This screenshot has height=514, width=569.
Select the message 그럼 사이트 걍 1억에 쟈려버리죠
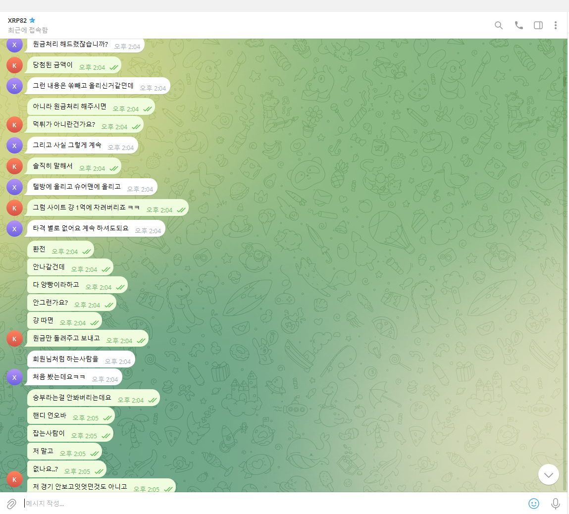point(86,207)
